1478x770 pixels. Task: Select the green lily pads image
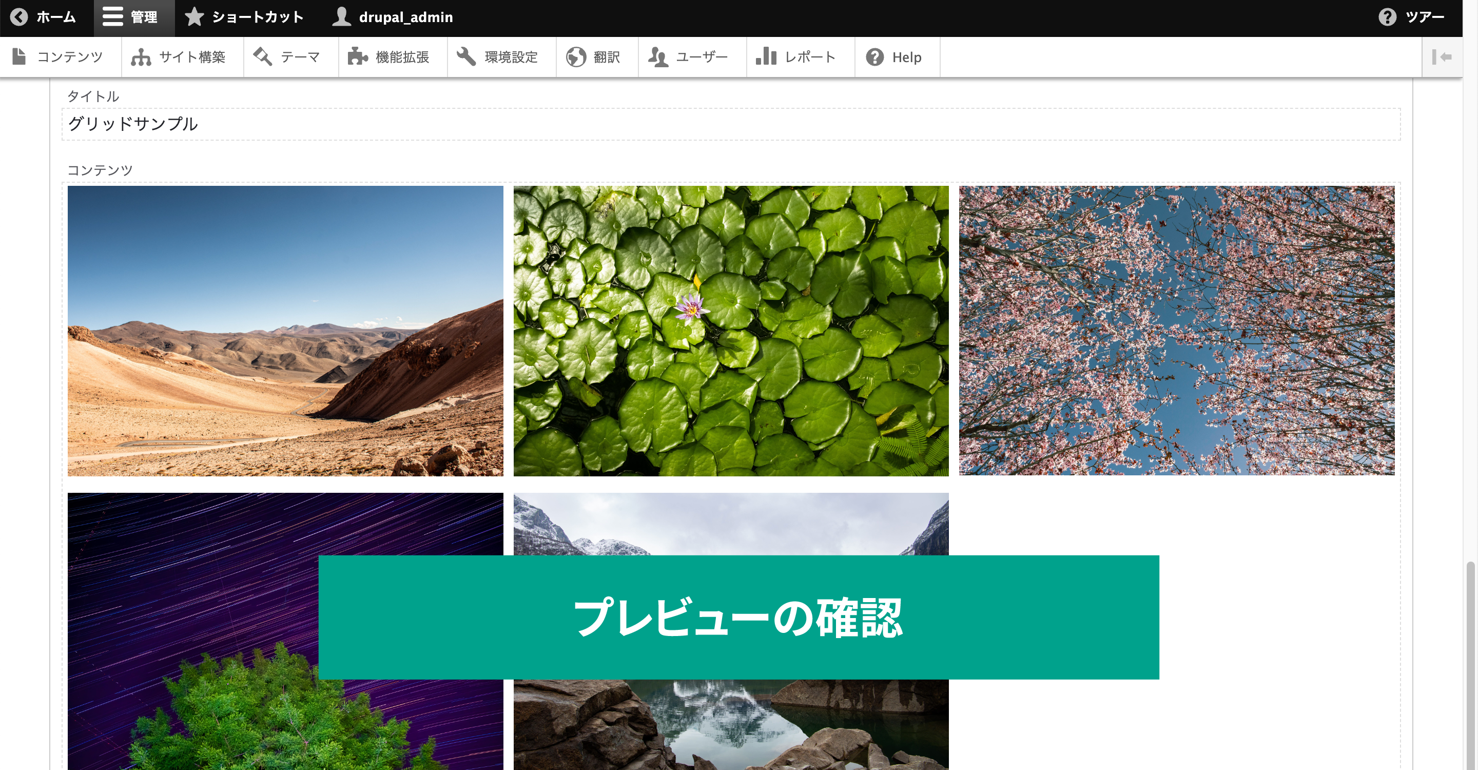point(731,331)
